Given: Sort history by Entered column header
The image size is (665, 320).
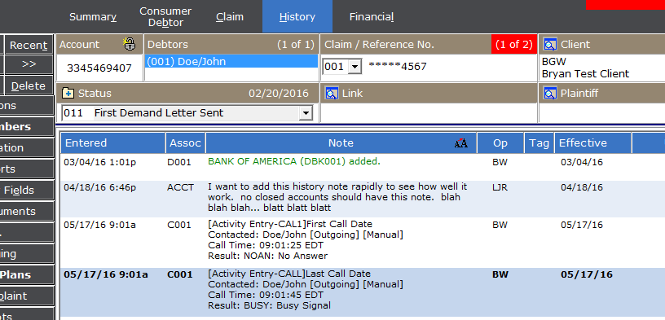Looking at the screenshot, I should tap(112, 142).
